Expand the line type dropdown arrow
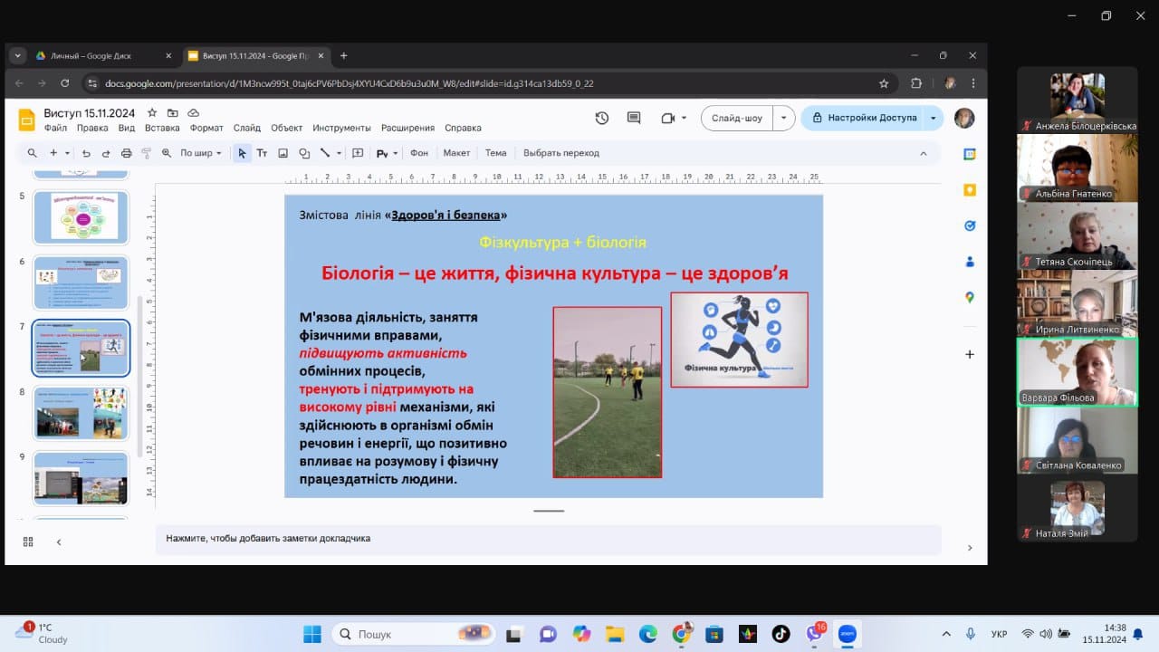1159x652 pixels. point(340,153)
